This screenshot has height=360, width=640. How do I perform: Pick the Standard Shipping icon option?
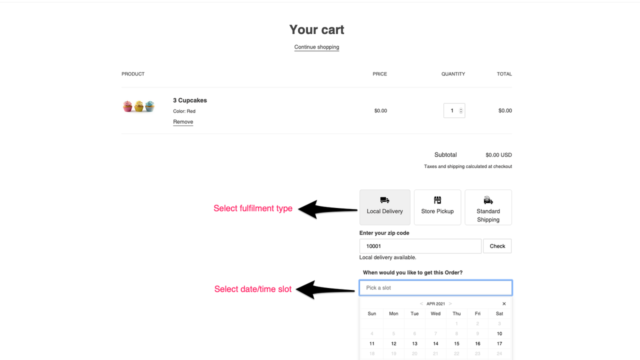coord(488,200)
